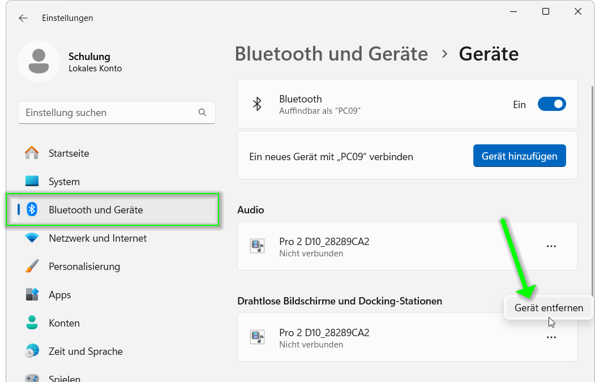The width and height of the screenshot is (595, 382).
Task: Open the three-dot menu of the wireless display device
Action: (551, 337)
